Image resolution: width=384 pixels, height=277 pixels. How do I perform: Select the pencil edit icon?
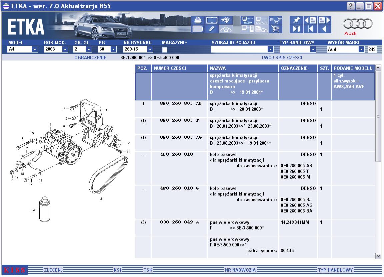tap(212, 29)
